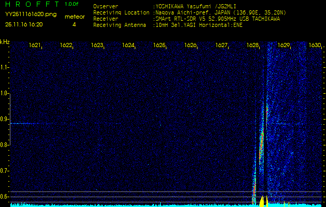This screenshot has height=207, width=326.
Task: Click the 1630 time marker
Action: 315,46
